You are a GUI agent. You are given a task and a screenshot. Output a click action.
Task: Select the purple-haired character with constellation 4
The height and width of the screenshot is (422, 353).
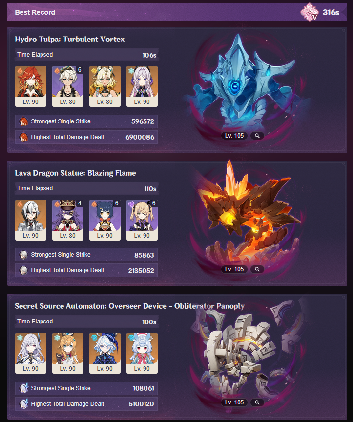pyautogui.click(x=68, y=220)
